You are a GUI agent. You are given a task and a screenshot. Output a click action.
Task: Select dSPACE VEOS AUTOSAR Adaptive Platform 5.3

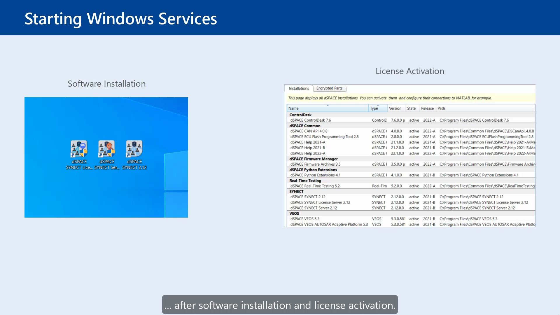[411, 224]
